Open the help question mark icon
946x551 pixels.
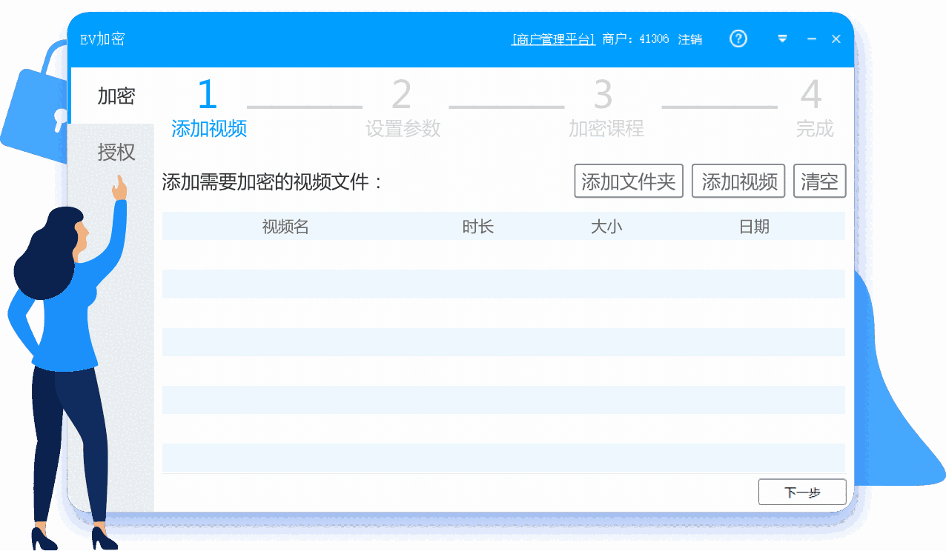[x=738, y=39]
